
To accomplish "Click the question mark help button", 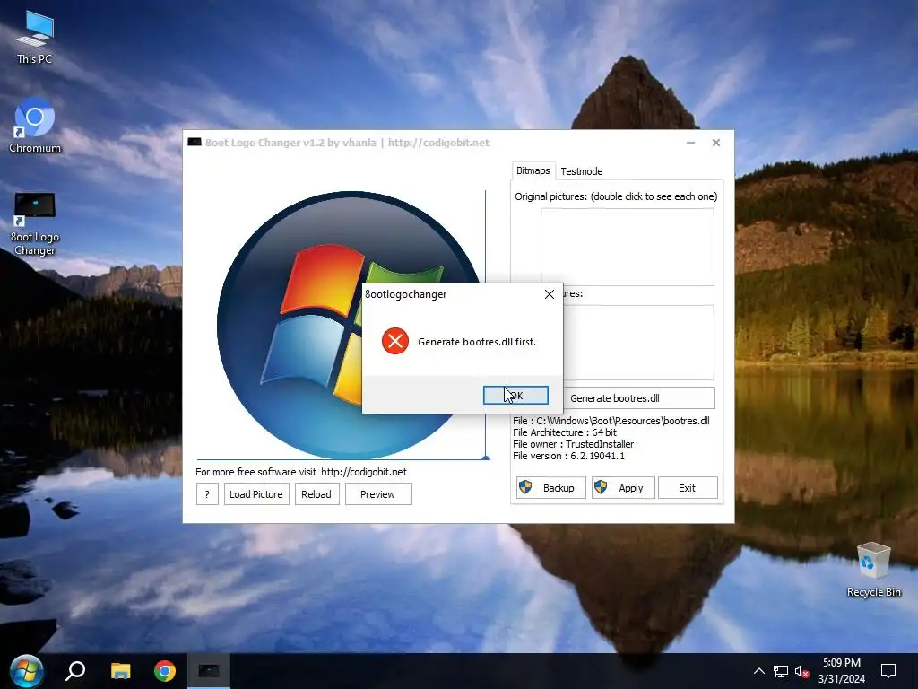I will 207,494.
